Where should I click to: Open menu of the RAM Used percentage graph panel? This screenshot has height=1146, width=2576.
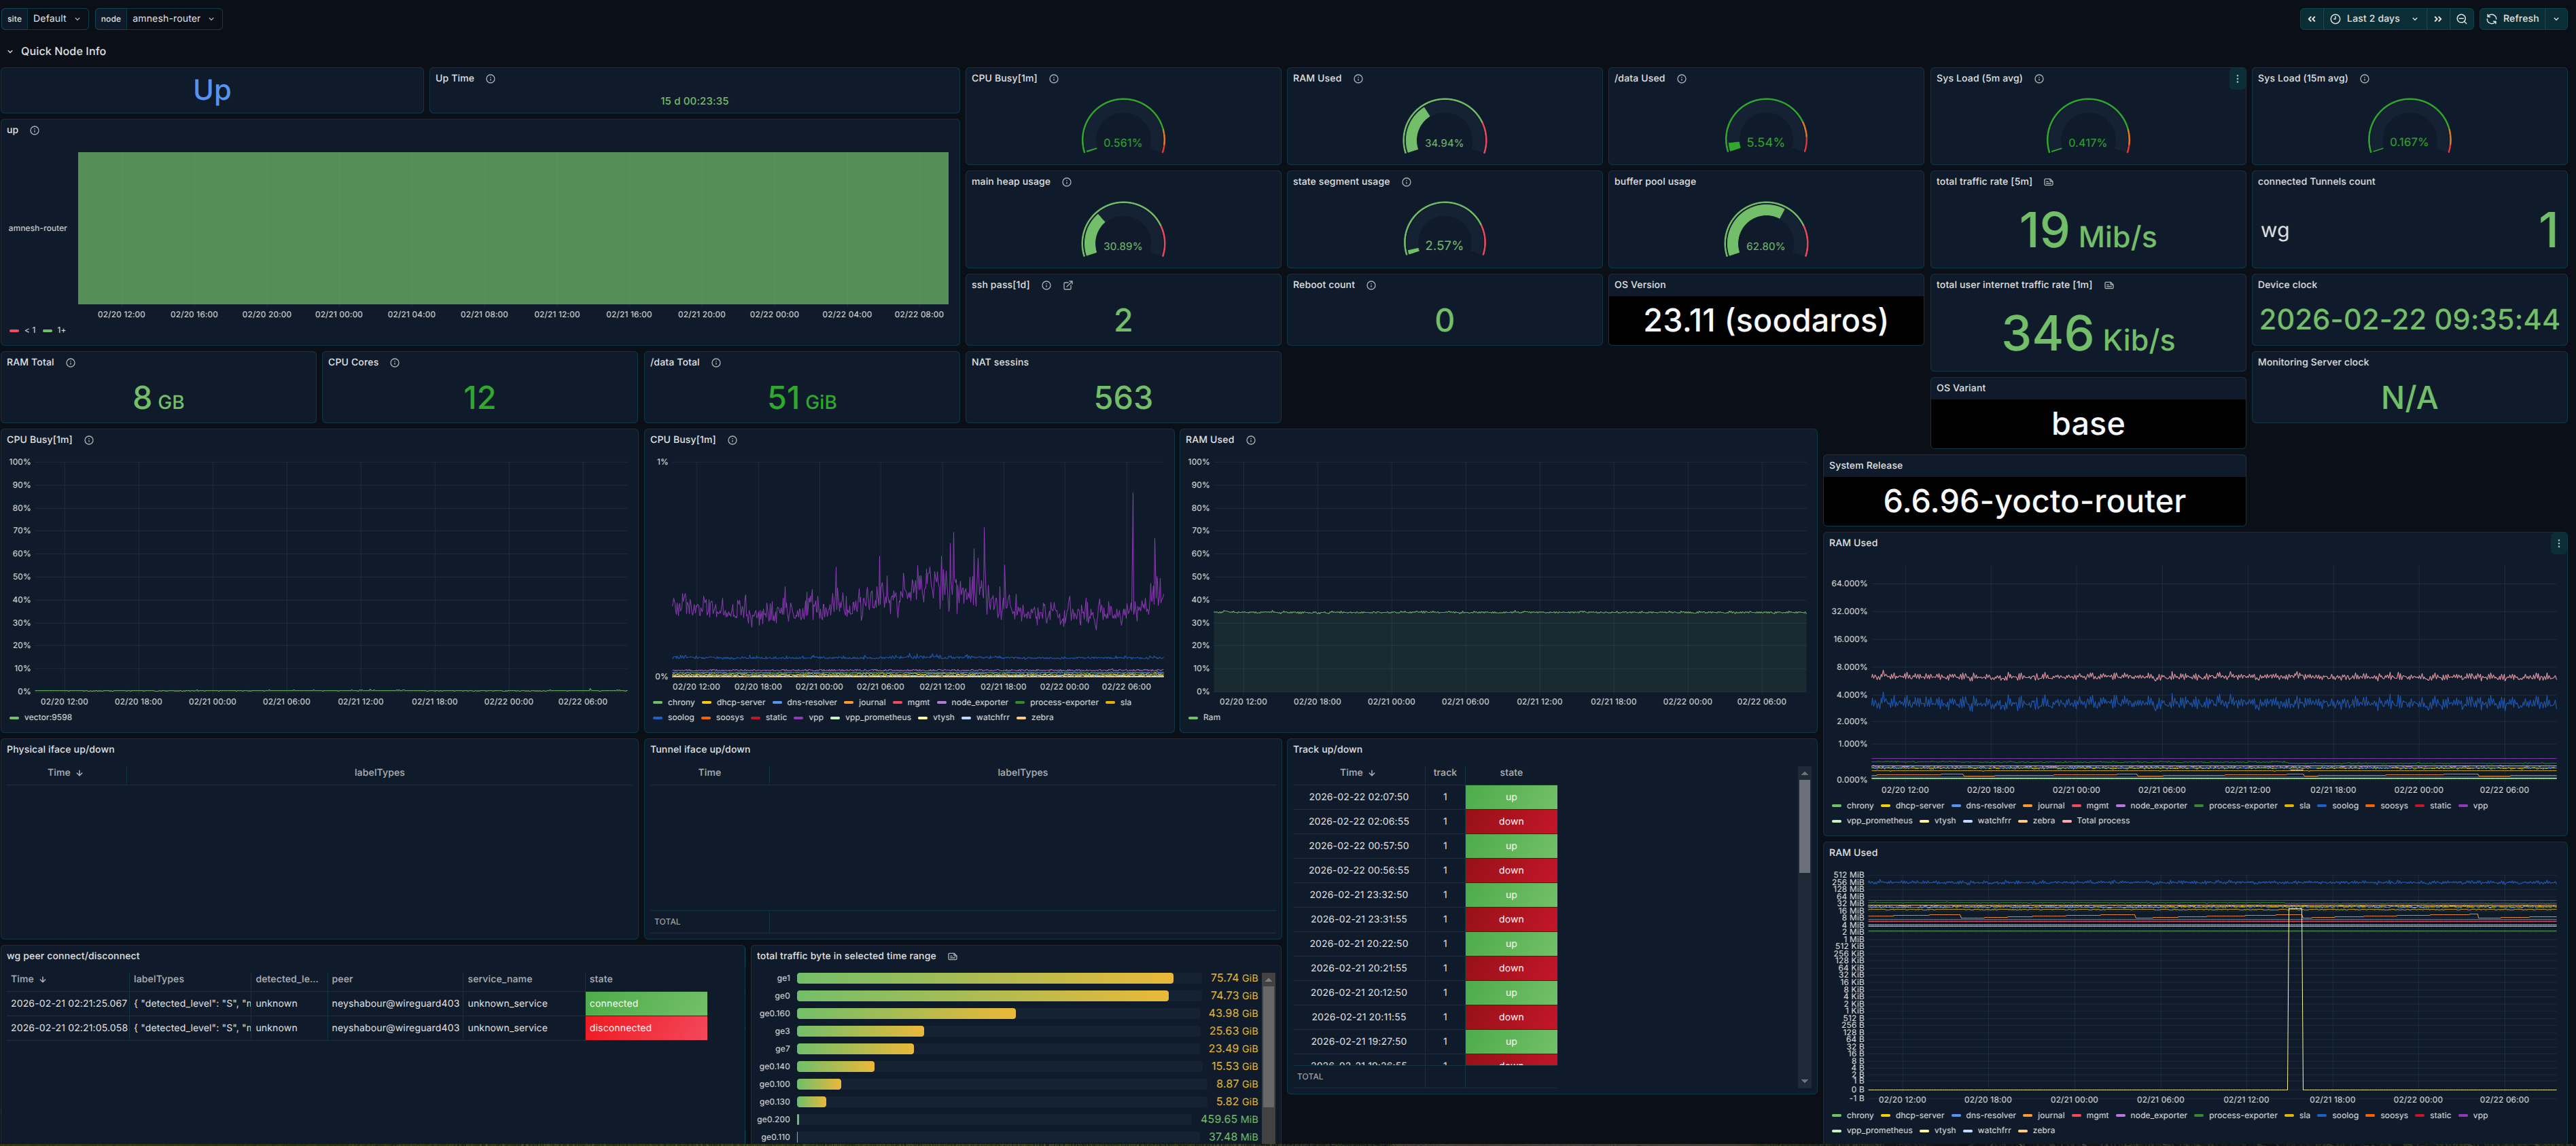click(x=2558, y=543)
